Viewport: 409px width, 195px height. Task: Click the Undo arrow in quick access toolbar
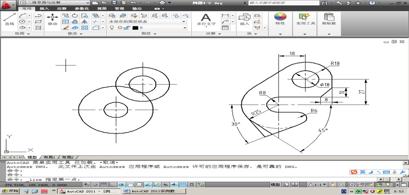pos(133,2)
